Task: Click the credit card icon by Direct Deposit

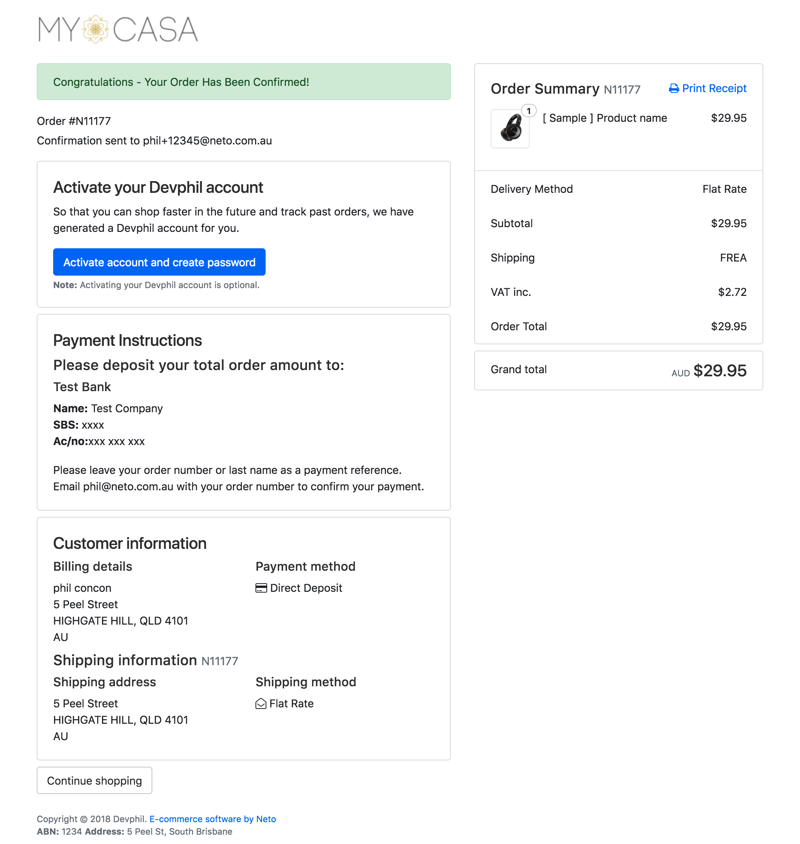Action: coord(261,588)
